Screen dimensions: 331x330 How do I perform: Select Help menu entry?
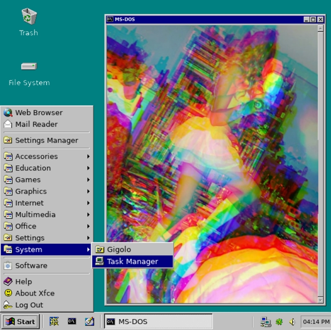tap(47, 282)
